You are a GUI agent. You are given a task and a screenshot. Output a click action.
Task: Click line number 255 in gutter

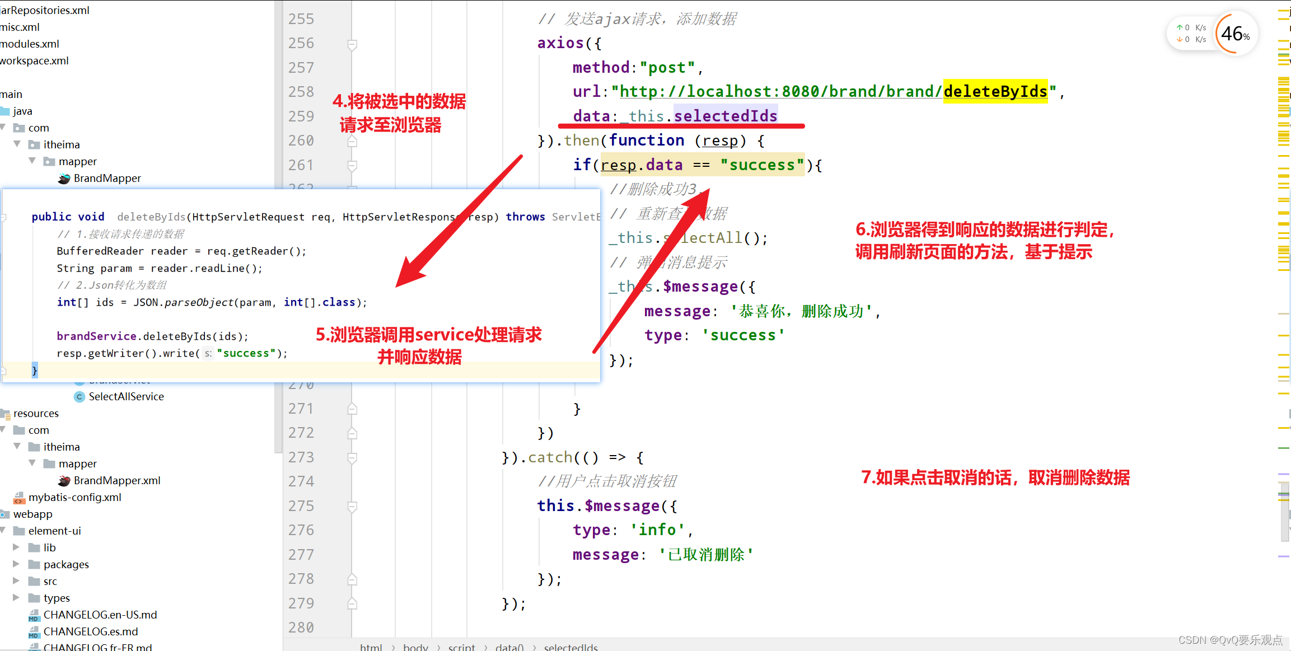click(301, 19)
